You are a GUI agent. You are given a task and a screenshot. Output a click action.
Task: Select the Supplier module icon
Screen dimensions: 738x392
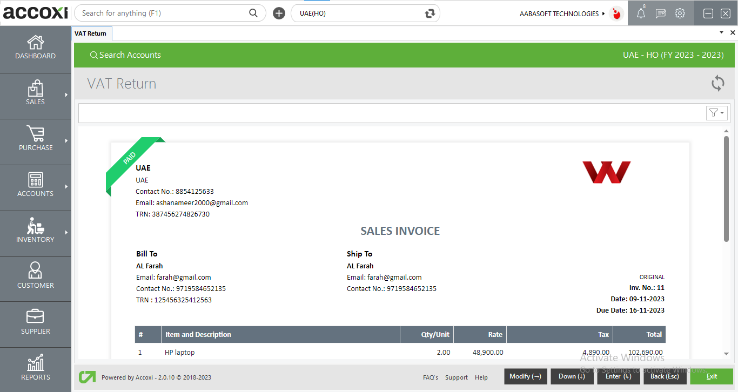[x=35, y=322]
